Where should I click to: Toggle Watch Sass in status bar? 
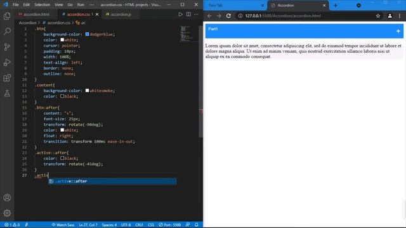tap(63, 225)
